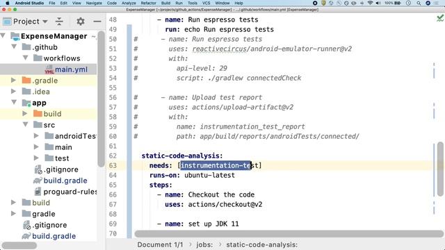Click the app build.gradle elephant icon
Screen dimensions: 445x250
click(x=38, y=181)
